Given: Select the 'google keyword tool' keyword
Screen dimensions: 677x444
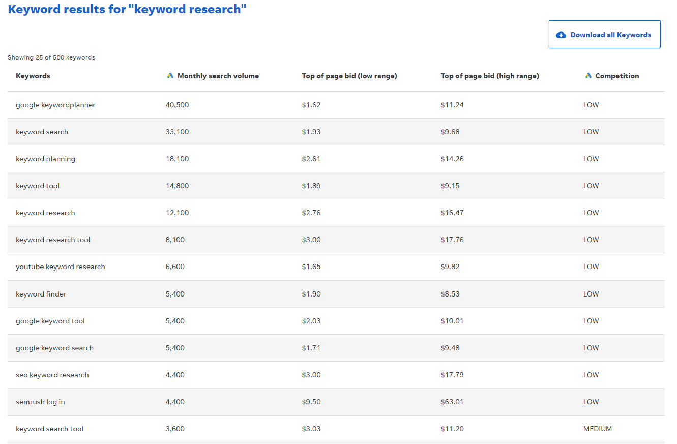Looking at the screenshot, I should coord(50,321).
